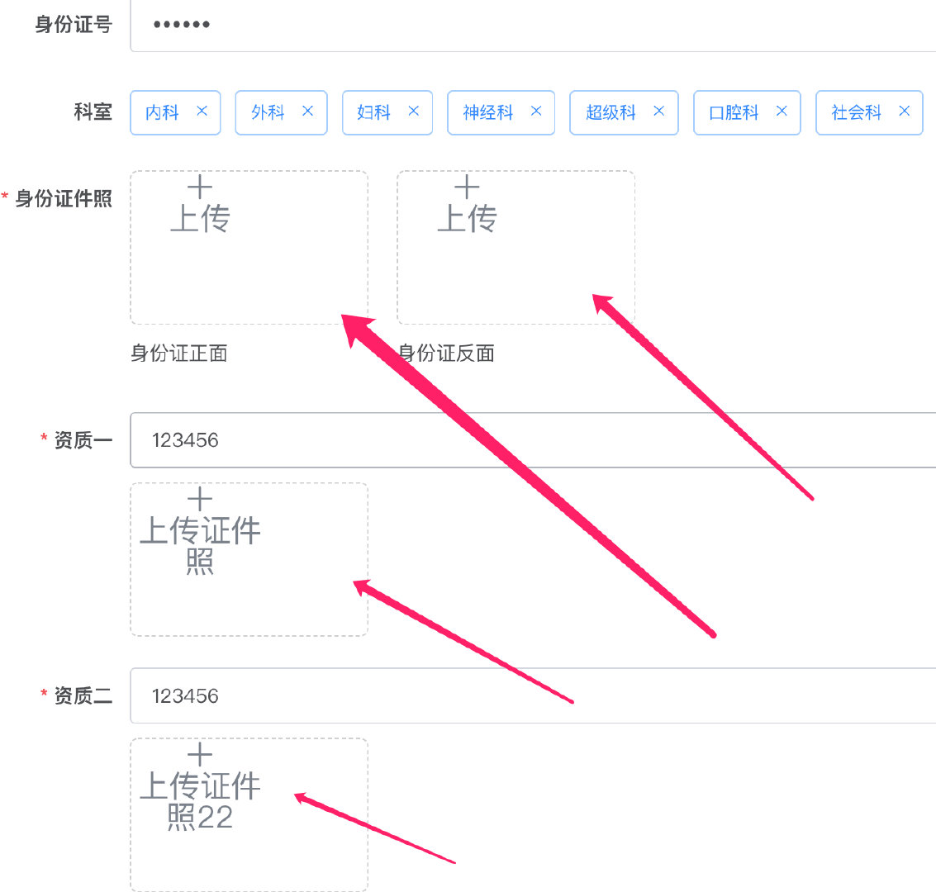
Task: Click the 上传证件照 upload box under 资质一
Action: point(248,559)
